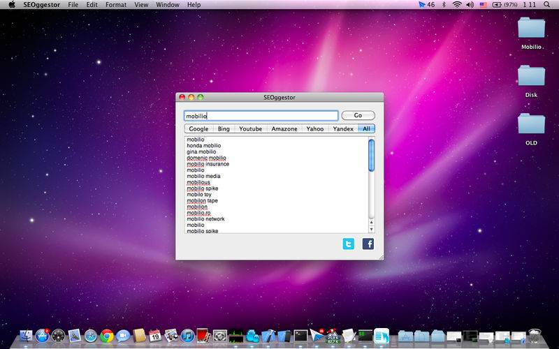559x349 pixels.
Task: Open Address Book icon in dock
Action: (x=139, y=336)
